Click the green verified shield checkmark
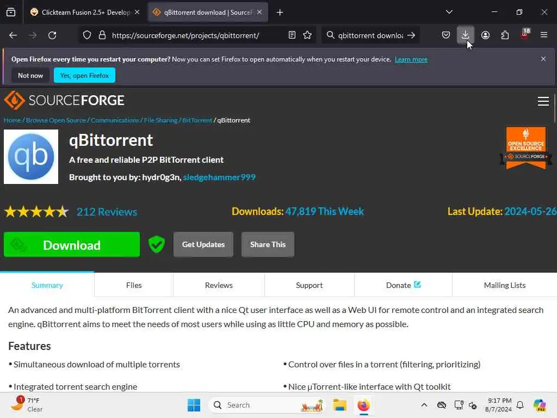The width and height of the screenshot is (557, 418). (157, 244)
